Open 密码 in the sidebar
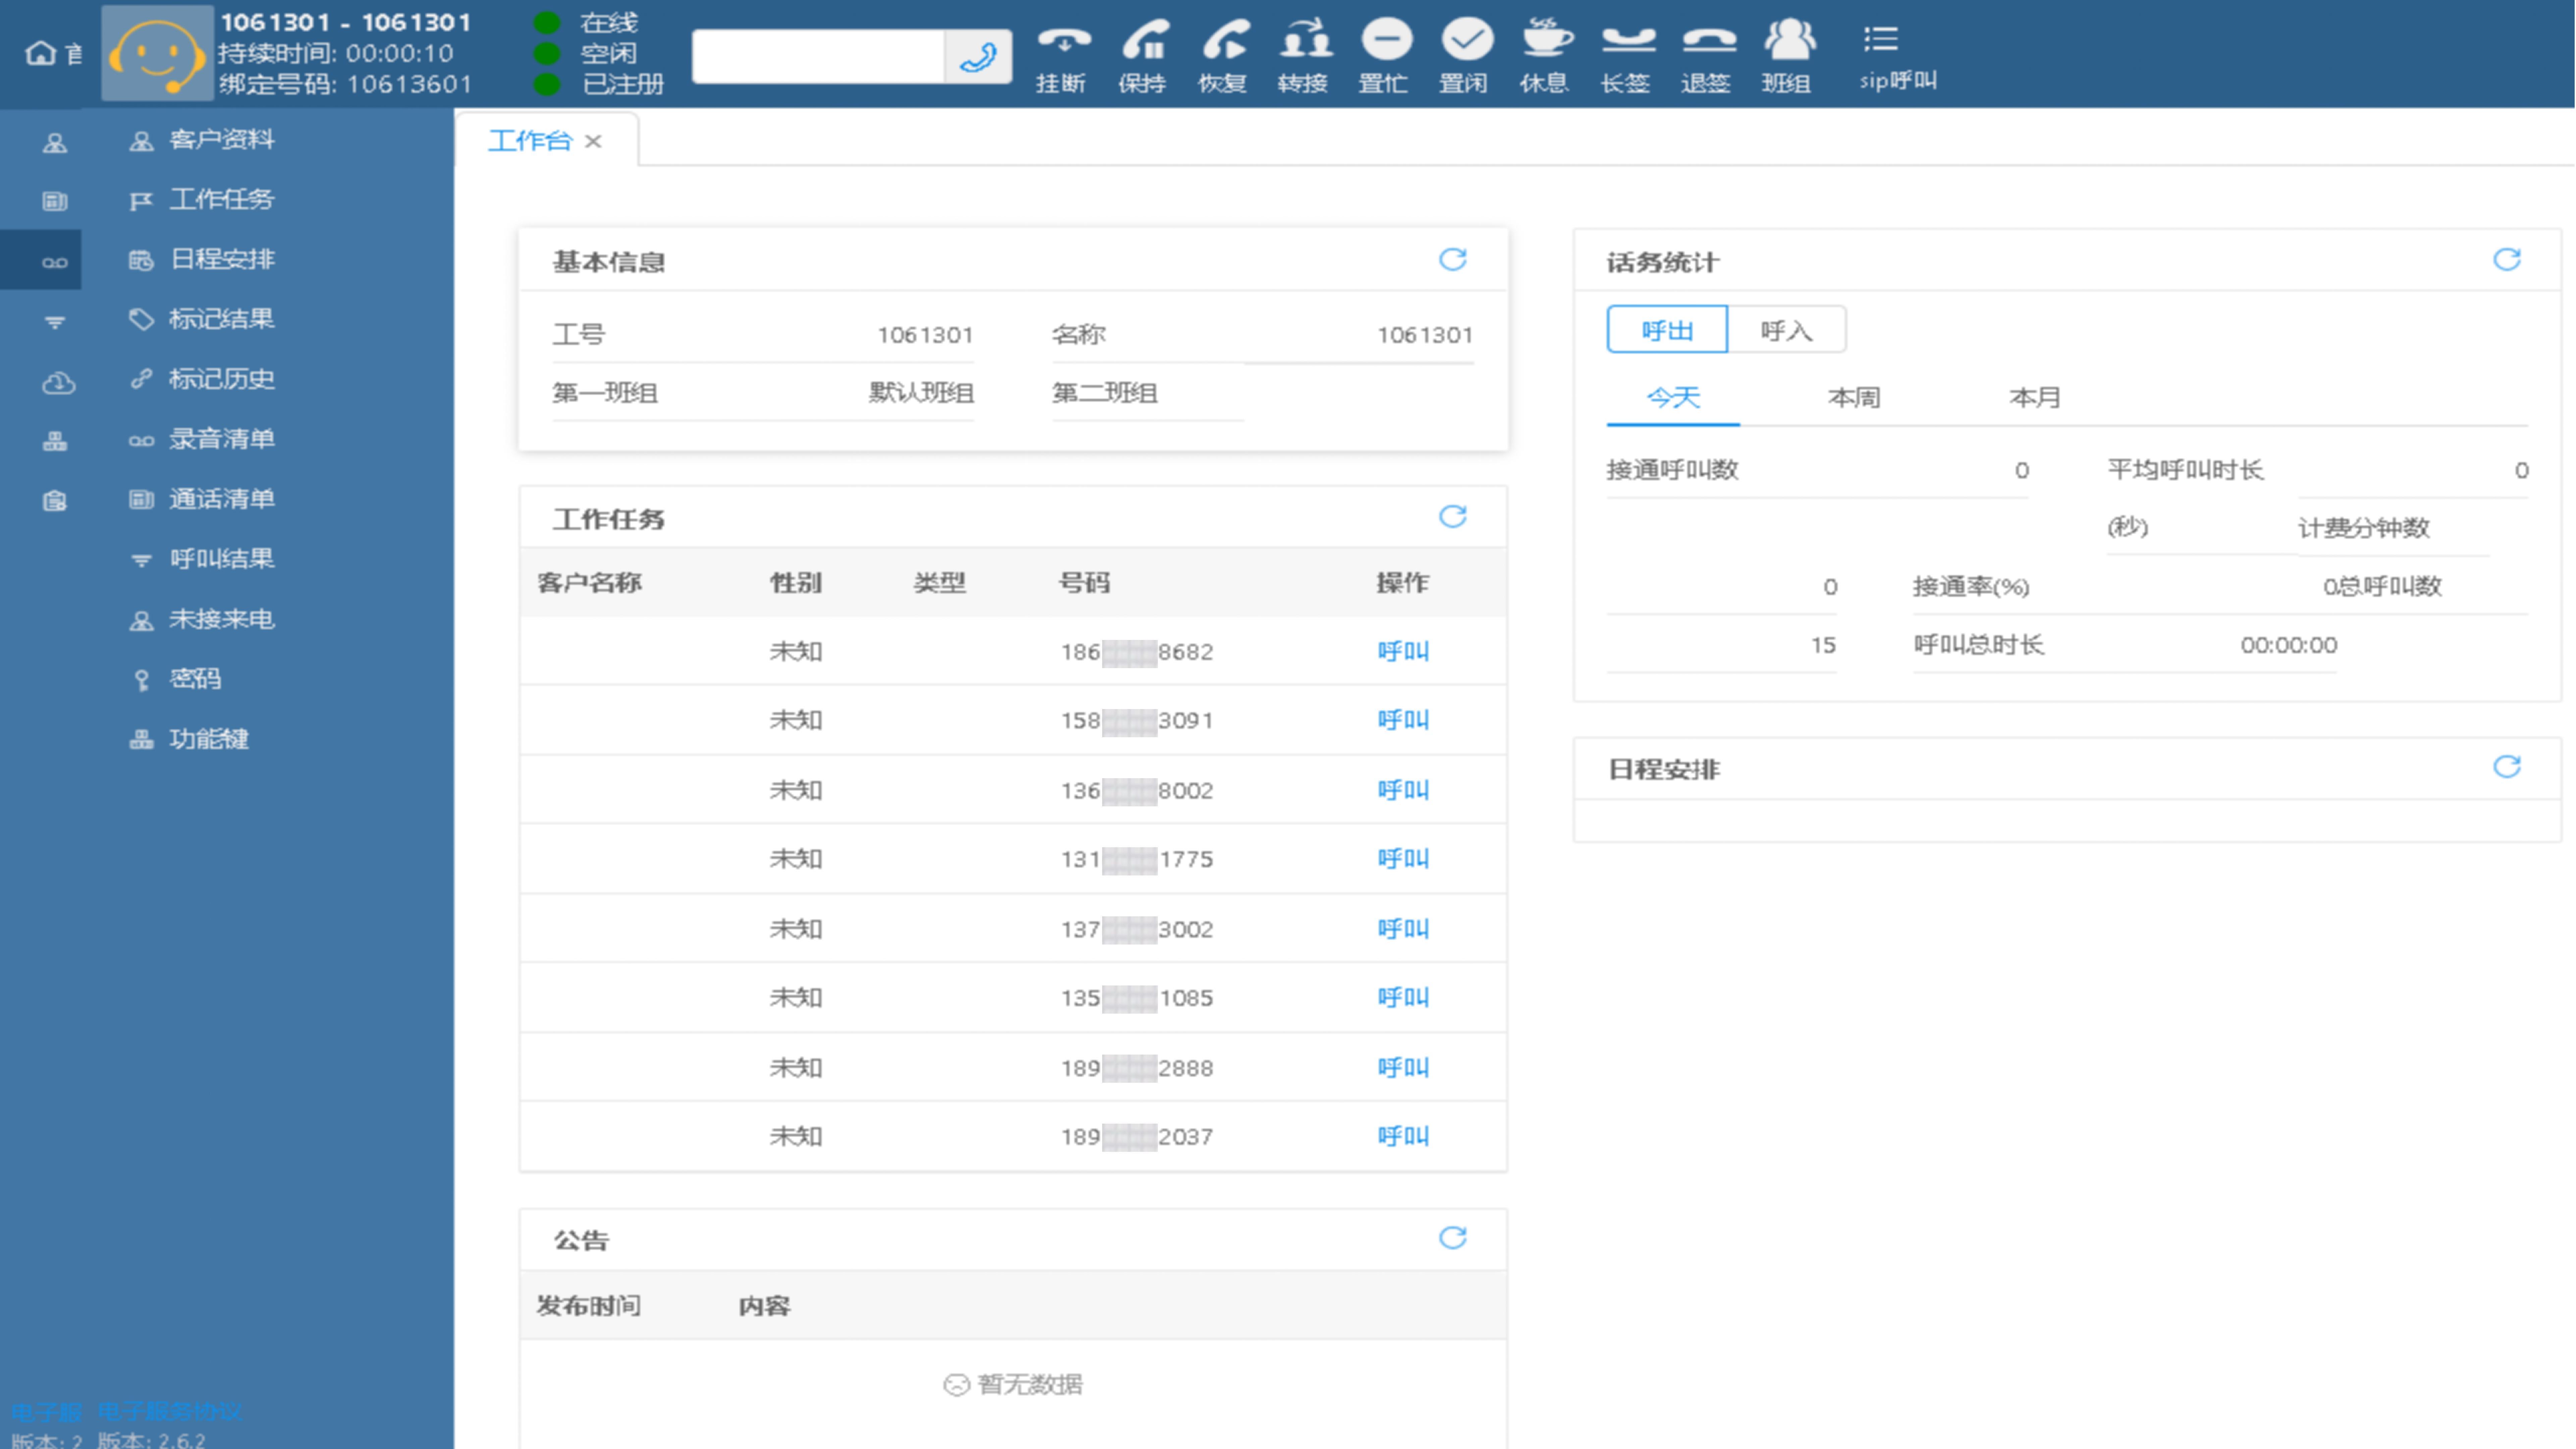Image resolution: width=2576 pixels, height=1449 pixels. click(x=195, y=679)
